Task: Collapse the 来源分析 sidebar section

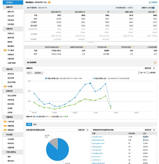Action: 13,29
